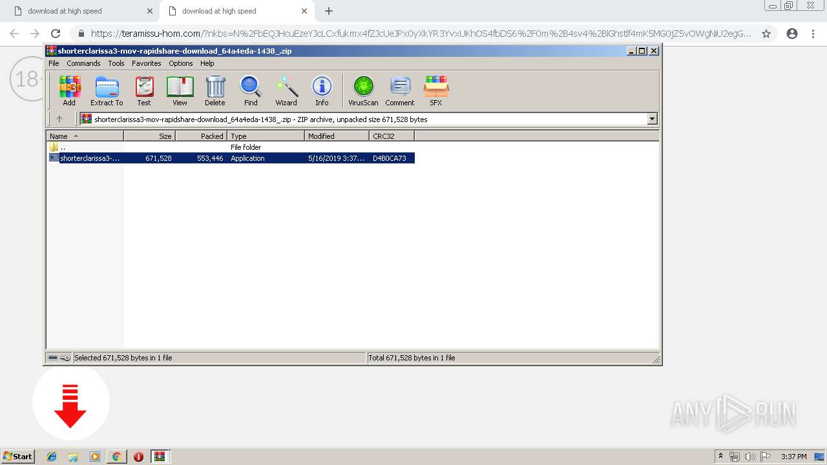Sort by the Packed column header
This screenshot has height=465, width=827.
tap(201, 136)
